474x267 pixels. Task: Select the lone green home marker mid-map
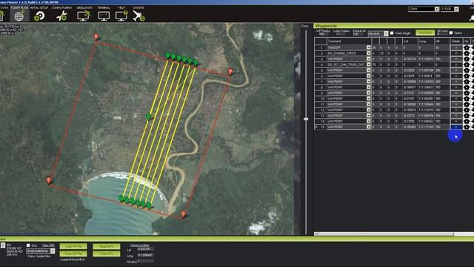(x=148, y=116)
